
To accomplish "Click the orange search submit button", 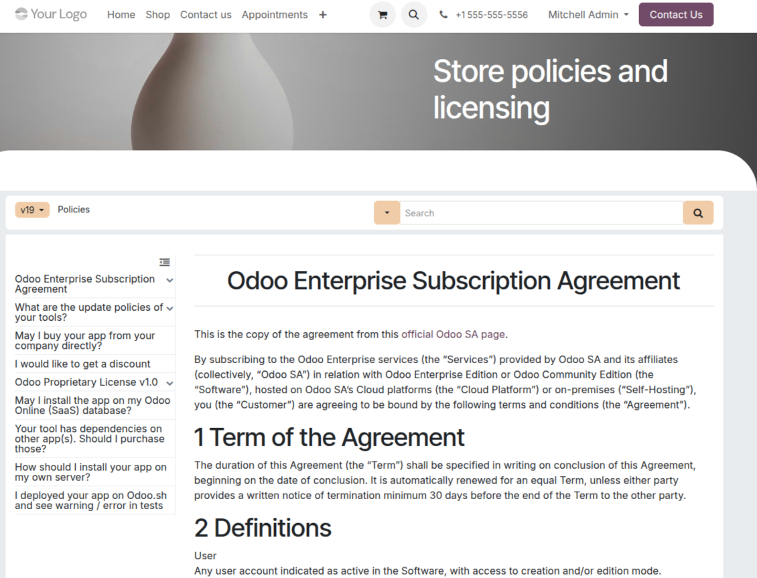I will click(x=698, y=213).
